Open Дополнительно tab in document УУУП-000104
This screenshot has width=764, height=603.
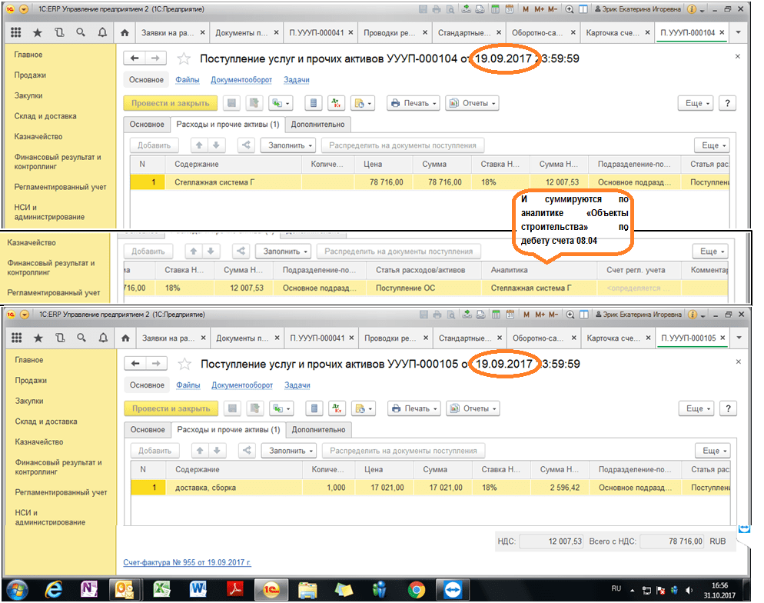(317, 125)
